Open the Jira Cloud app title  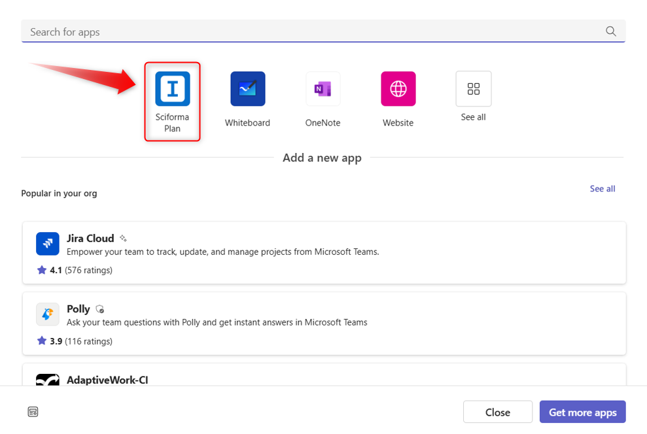click(90, 239)
